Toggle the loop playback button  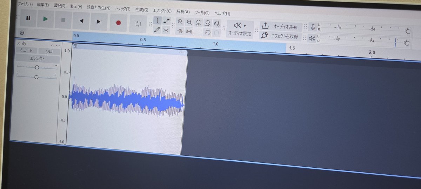[138, 24]
